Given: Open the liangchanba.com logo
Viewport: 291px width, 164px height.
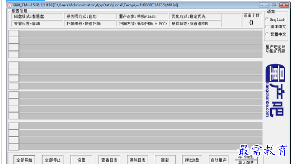Looking at the screenshot, I should coord(275,90).
